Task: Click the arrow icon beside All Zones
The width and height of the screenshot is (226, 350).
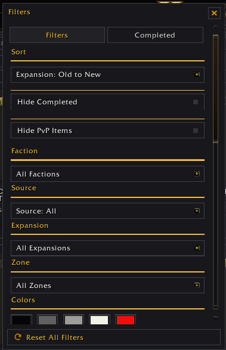Action: tap(197, 285)
